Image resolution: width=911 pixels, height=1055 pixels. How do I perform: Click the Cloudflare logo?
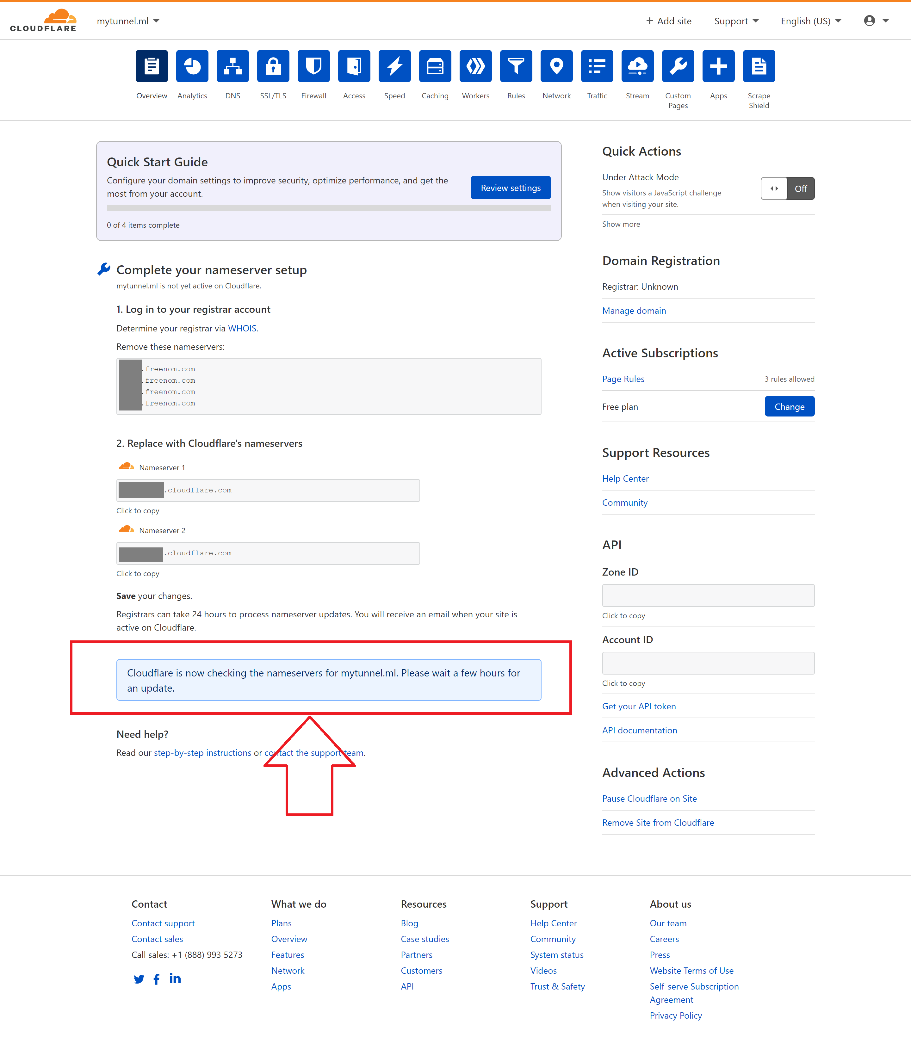click(x=43, y=20)
